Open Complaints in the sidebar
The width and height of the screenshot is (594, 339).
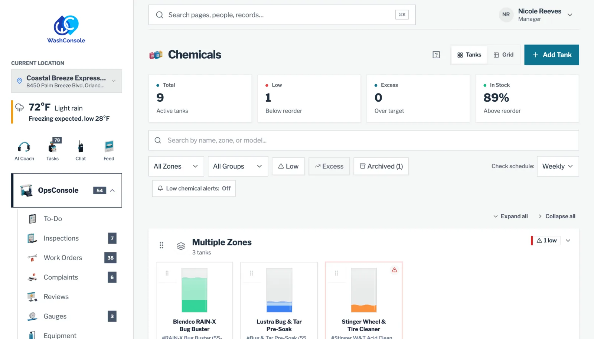pos(67,277)
